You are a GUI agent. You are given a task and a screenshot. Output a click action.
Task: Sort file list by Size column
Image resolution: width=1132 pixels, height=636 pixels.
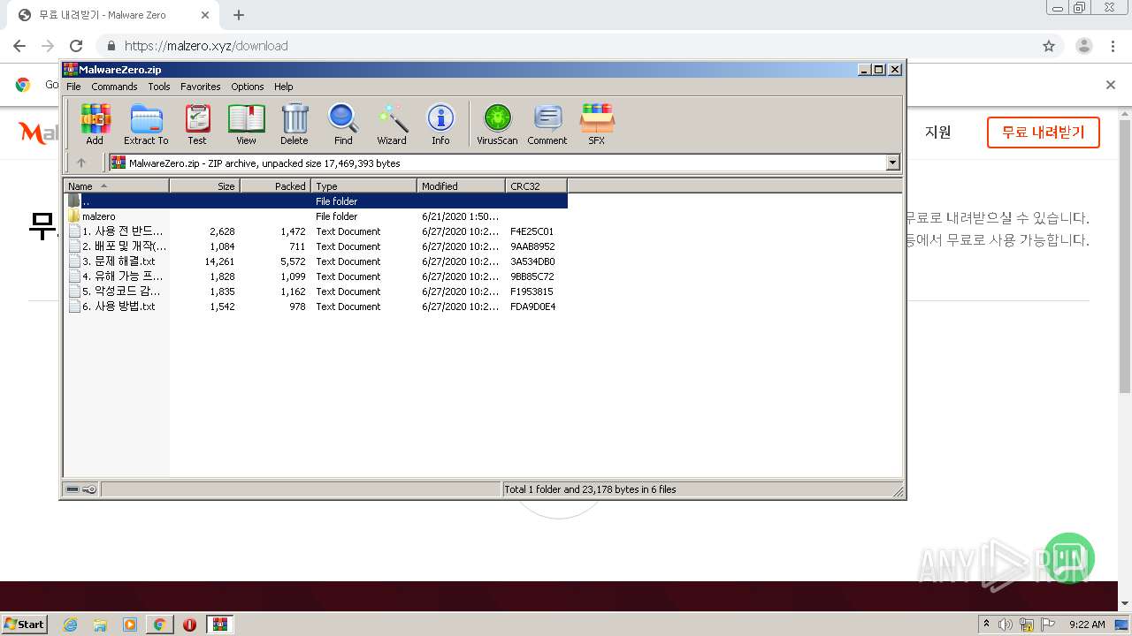(x=204, y=185)
